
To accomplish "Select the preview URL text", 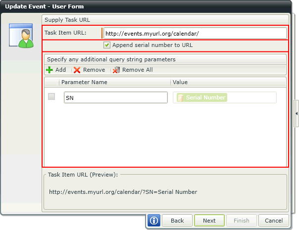I will (123, 192).
